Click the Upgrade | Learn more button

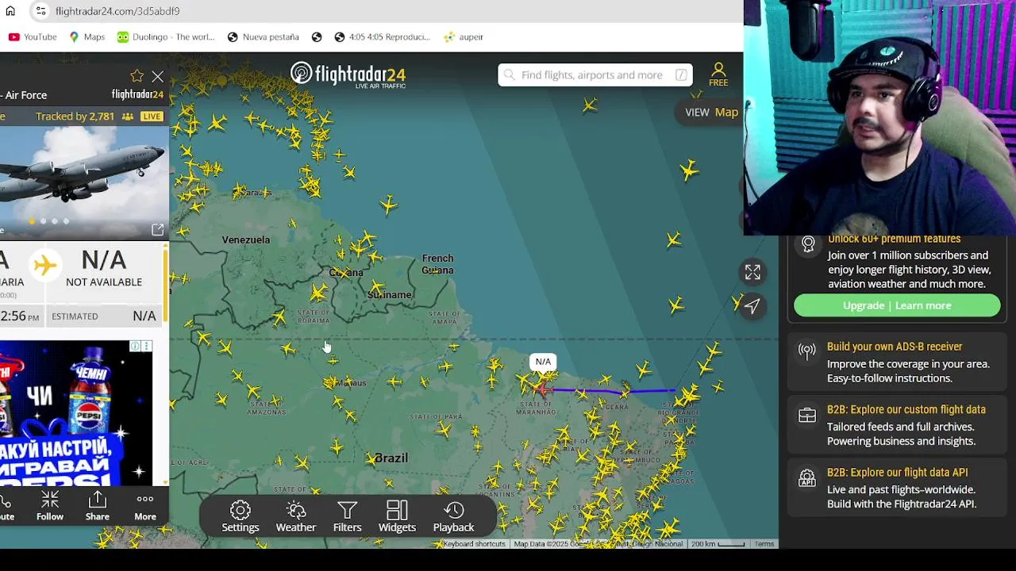point(897,305)
